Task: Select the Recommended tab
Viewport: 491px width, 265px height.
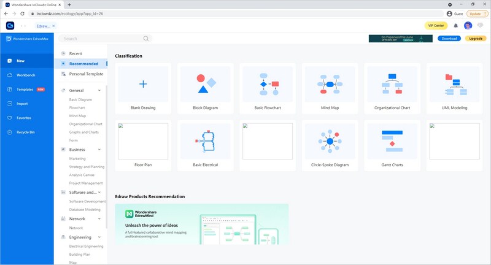Action: [x=81, y=64]
